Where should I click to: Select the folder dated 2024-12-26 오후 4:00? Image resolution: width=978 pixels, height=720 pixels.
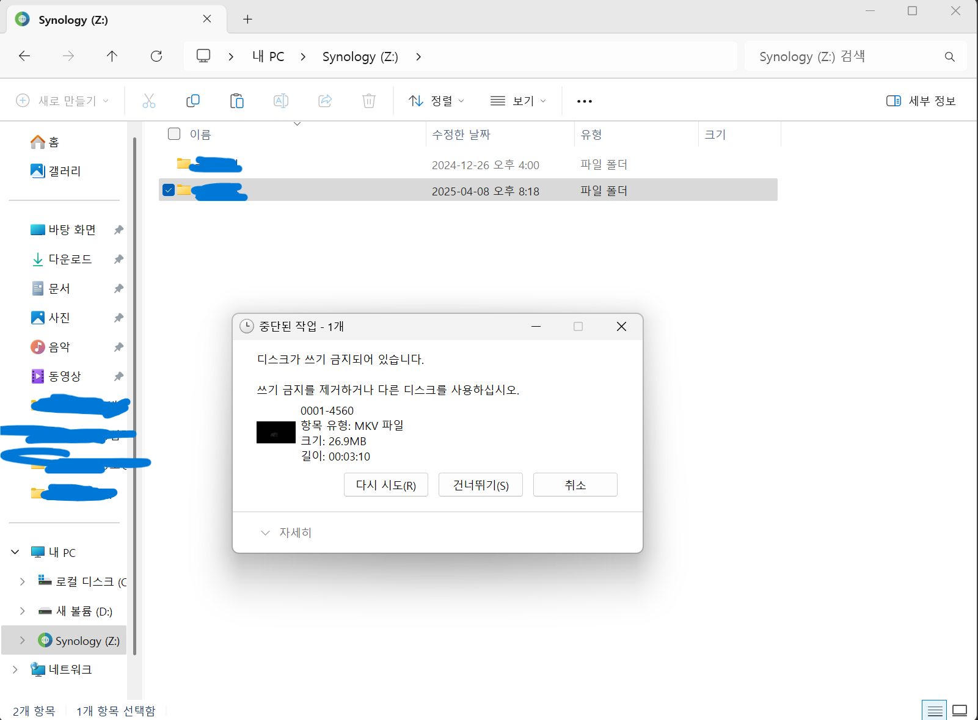pyautogui.click(x=468, y=165)
